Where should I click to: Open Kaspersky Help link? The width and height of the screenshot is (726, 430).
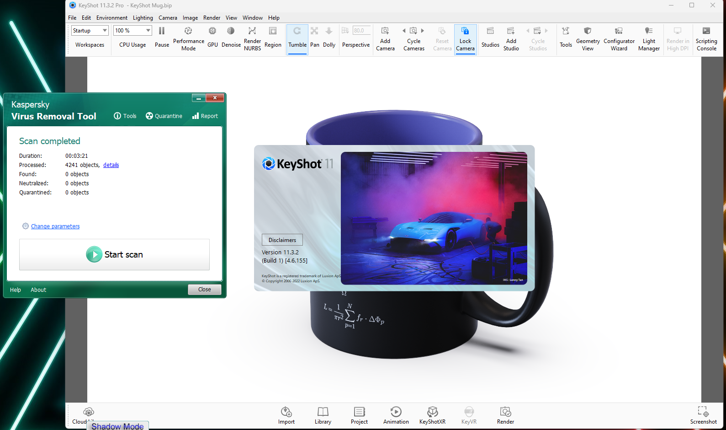point(16,290)
